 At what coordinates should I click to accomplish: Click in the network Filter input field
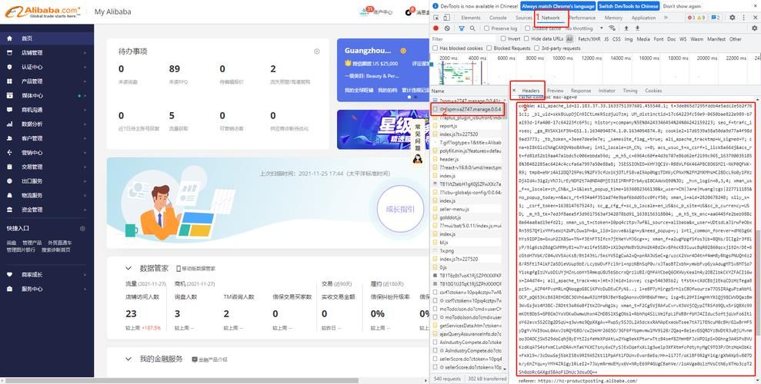coord(463,38)
